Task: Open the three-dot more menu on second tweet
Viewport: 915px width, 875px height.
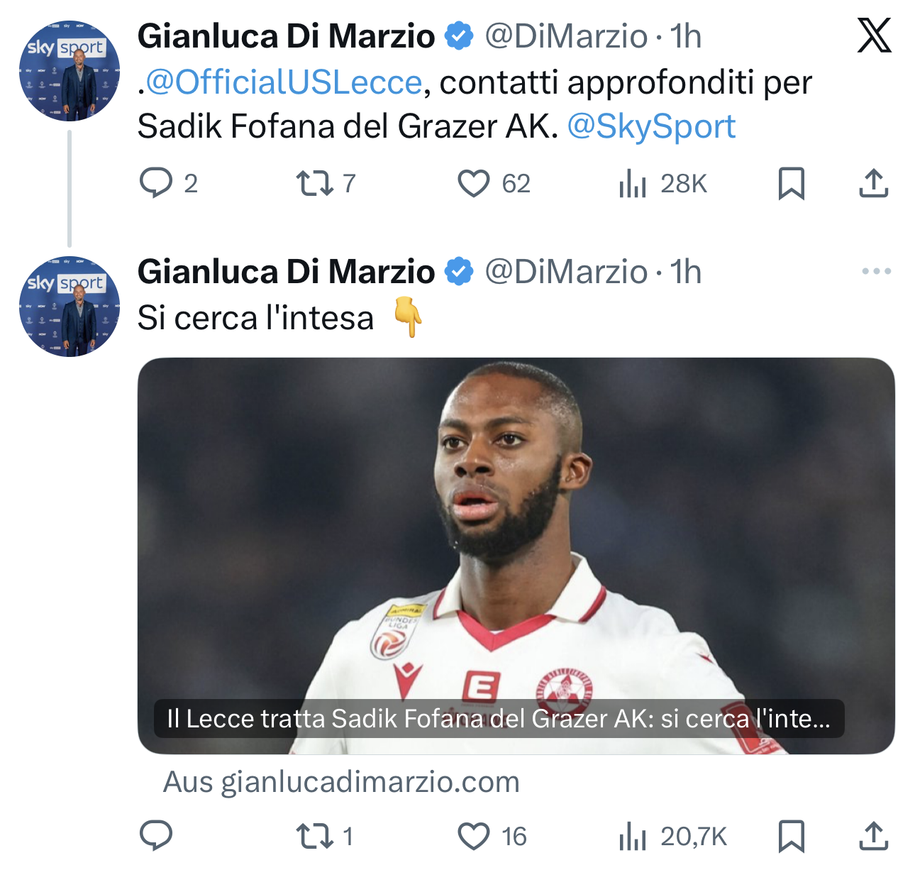Action: coord(876,271)
